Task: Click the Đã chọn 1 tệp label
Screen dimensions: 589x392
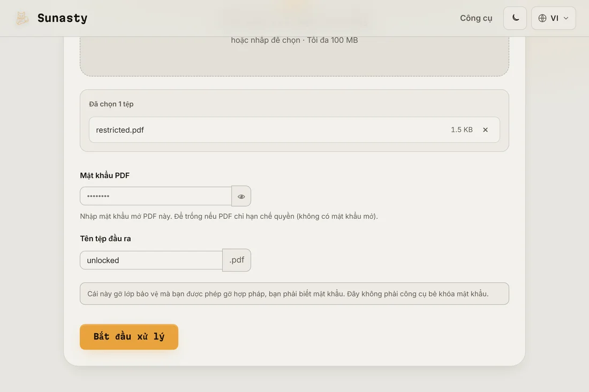Action: tap(111, 104)
